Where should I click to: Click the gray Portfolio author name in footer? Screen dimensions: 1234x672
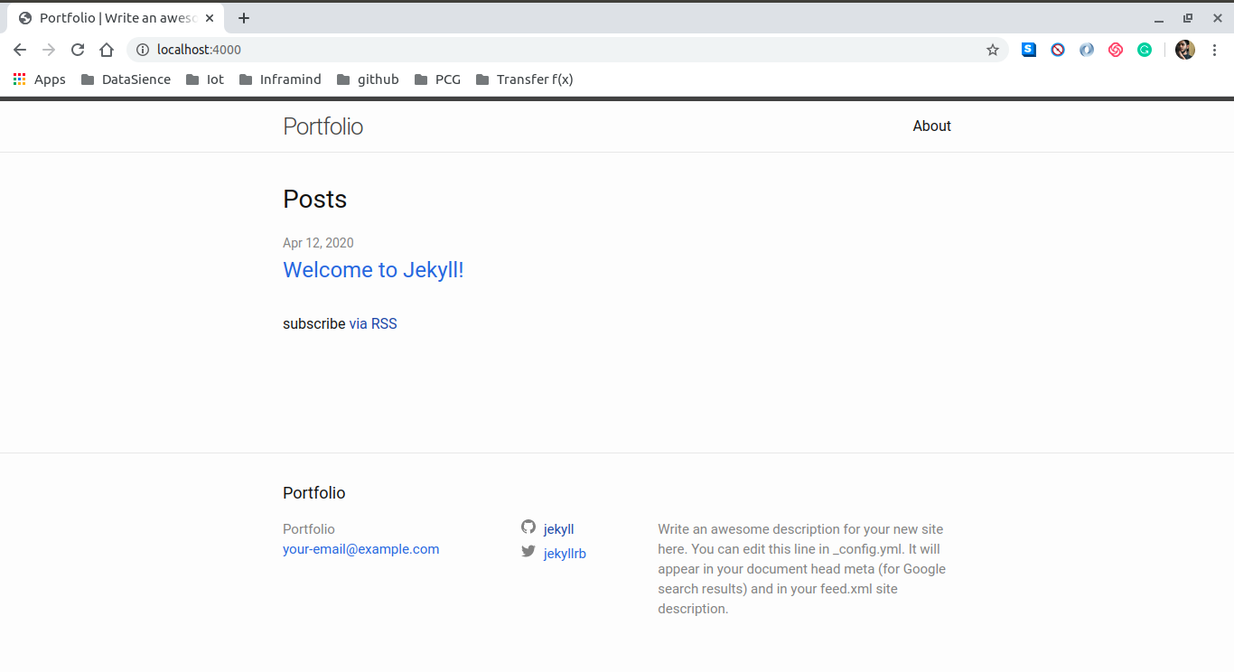pos(308,529)
